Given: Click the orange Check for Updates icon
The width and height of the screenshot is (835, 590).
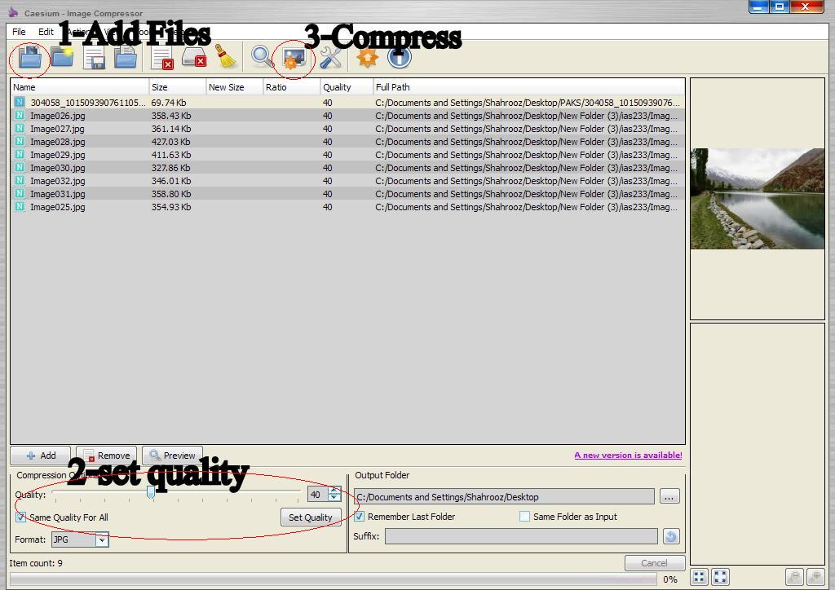Looking at the screenshot, I should pyautogui.click(x=367, y=57).
